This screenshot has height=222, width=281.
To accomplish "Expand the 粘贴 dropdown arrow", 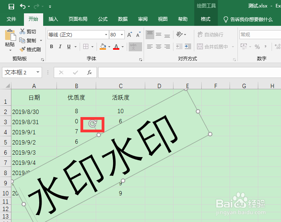I will [x=10, y=51].
